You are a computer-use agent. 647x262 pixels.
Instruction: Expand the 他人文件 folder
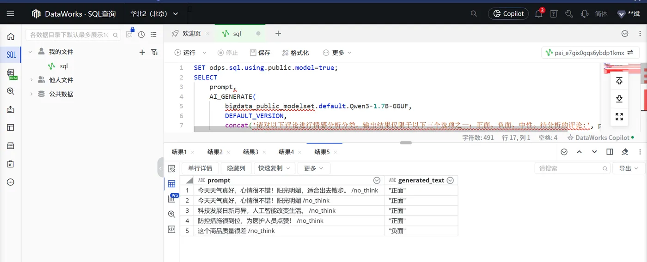click(x=31, y=80)
